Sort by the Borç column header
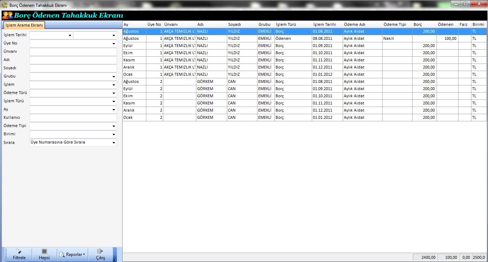Screen dimensions: 488x262 click(424, 24)
